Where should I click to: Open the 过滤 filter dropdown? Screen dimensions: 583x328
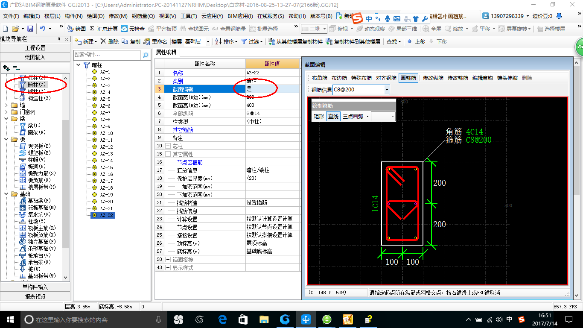point(262,42)
